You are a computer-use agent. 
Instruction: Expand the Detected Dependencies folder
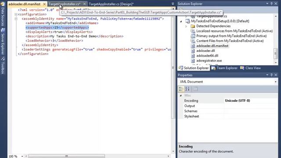(186, 26)
